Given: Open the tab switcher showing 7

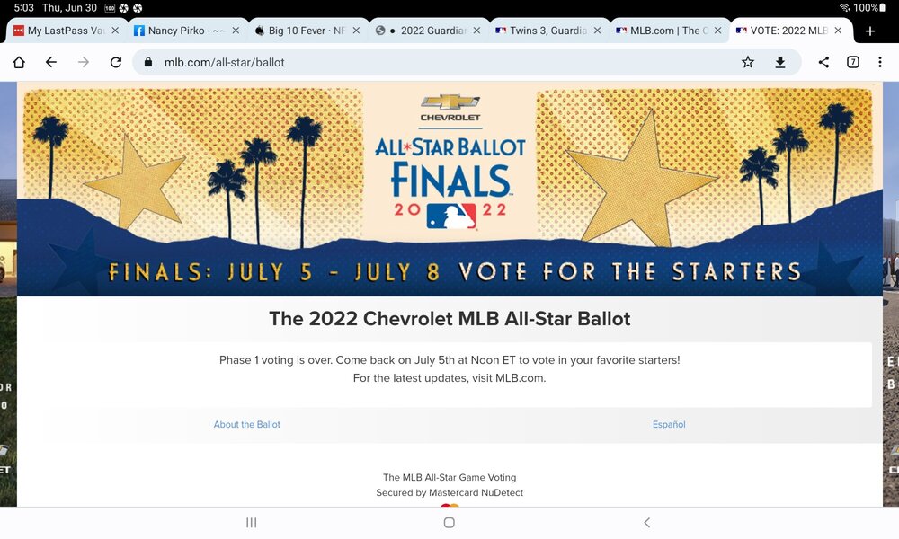Looking at the screenshot, I should pos(853,62).
